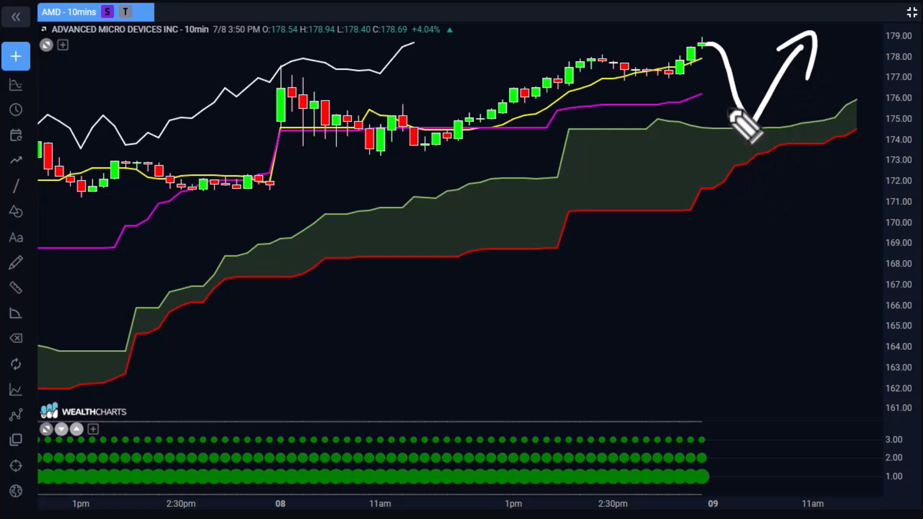Toggle the gray T badge on AMD tab
The image size is (923, 519).
[x=125, y=12]
